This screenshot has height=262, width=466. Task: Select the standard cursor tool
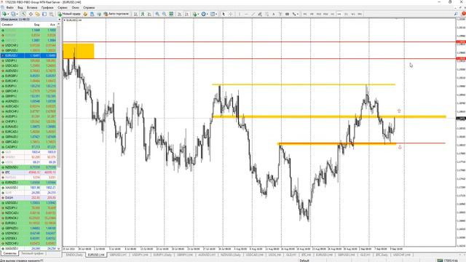[224, 14]
